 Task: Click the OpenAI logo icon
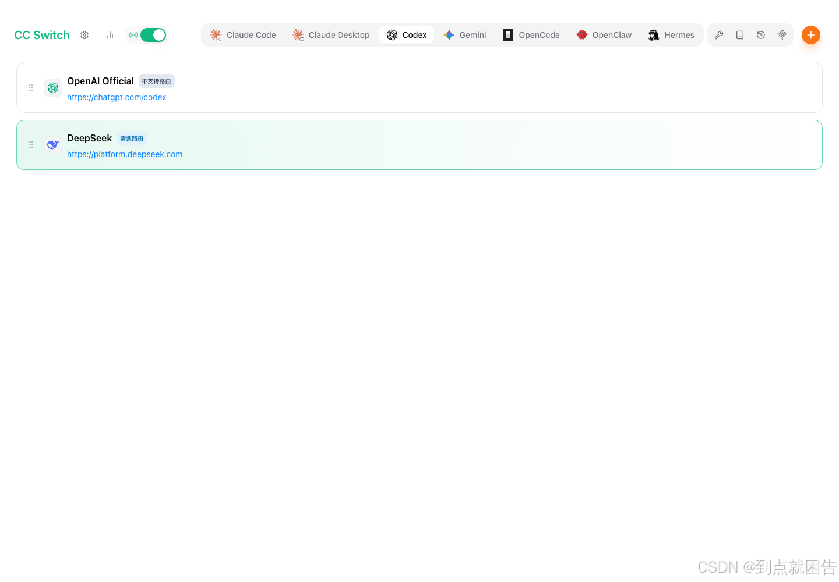(x=53, y=88)
